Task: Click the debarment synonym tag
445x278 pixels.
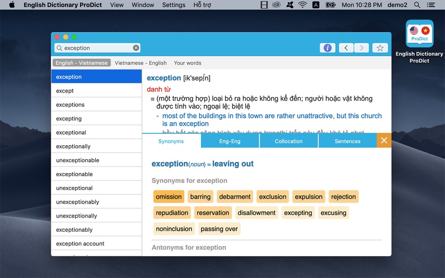Action: [235, 197]
